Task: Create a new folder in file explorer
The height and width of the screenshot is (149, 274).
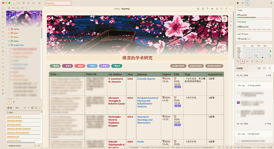Action: pyautogui.click(x=14, y=8)
